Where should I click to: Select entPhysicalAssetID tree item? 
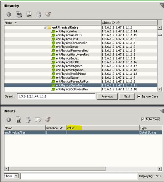click(69, 35)
